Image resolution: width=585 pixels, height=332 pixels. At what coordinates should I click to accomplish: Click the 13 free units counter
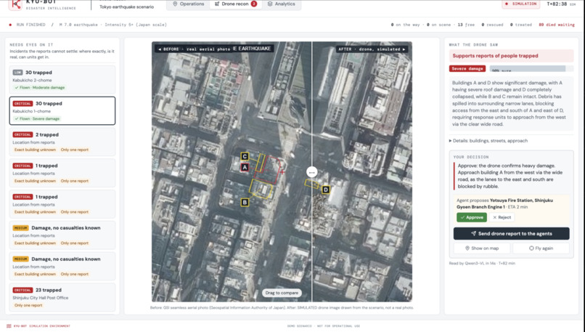466,25
